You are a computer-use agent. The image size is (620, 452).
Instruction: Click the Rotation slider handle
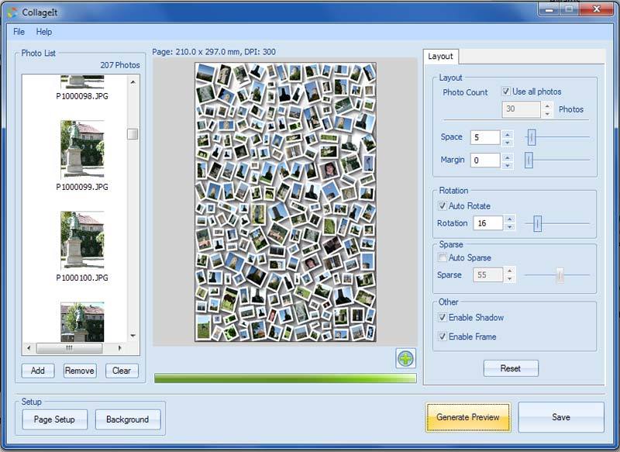(x=537, y=223)
